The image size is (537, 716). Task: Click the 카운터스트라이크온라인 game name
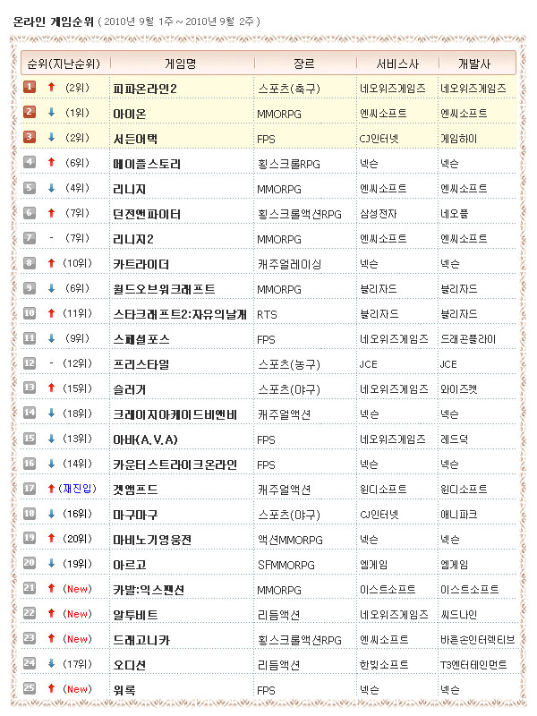175,465
